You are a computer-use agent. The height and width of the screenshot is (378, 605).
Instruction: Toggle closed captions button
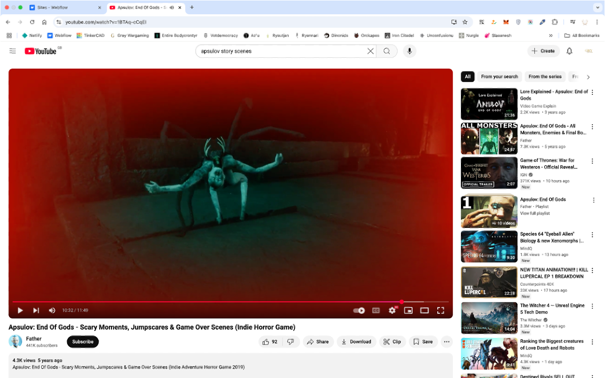(376, 310)
